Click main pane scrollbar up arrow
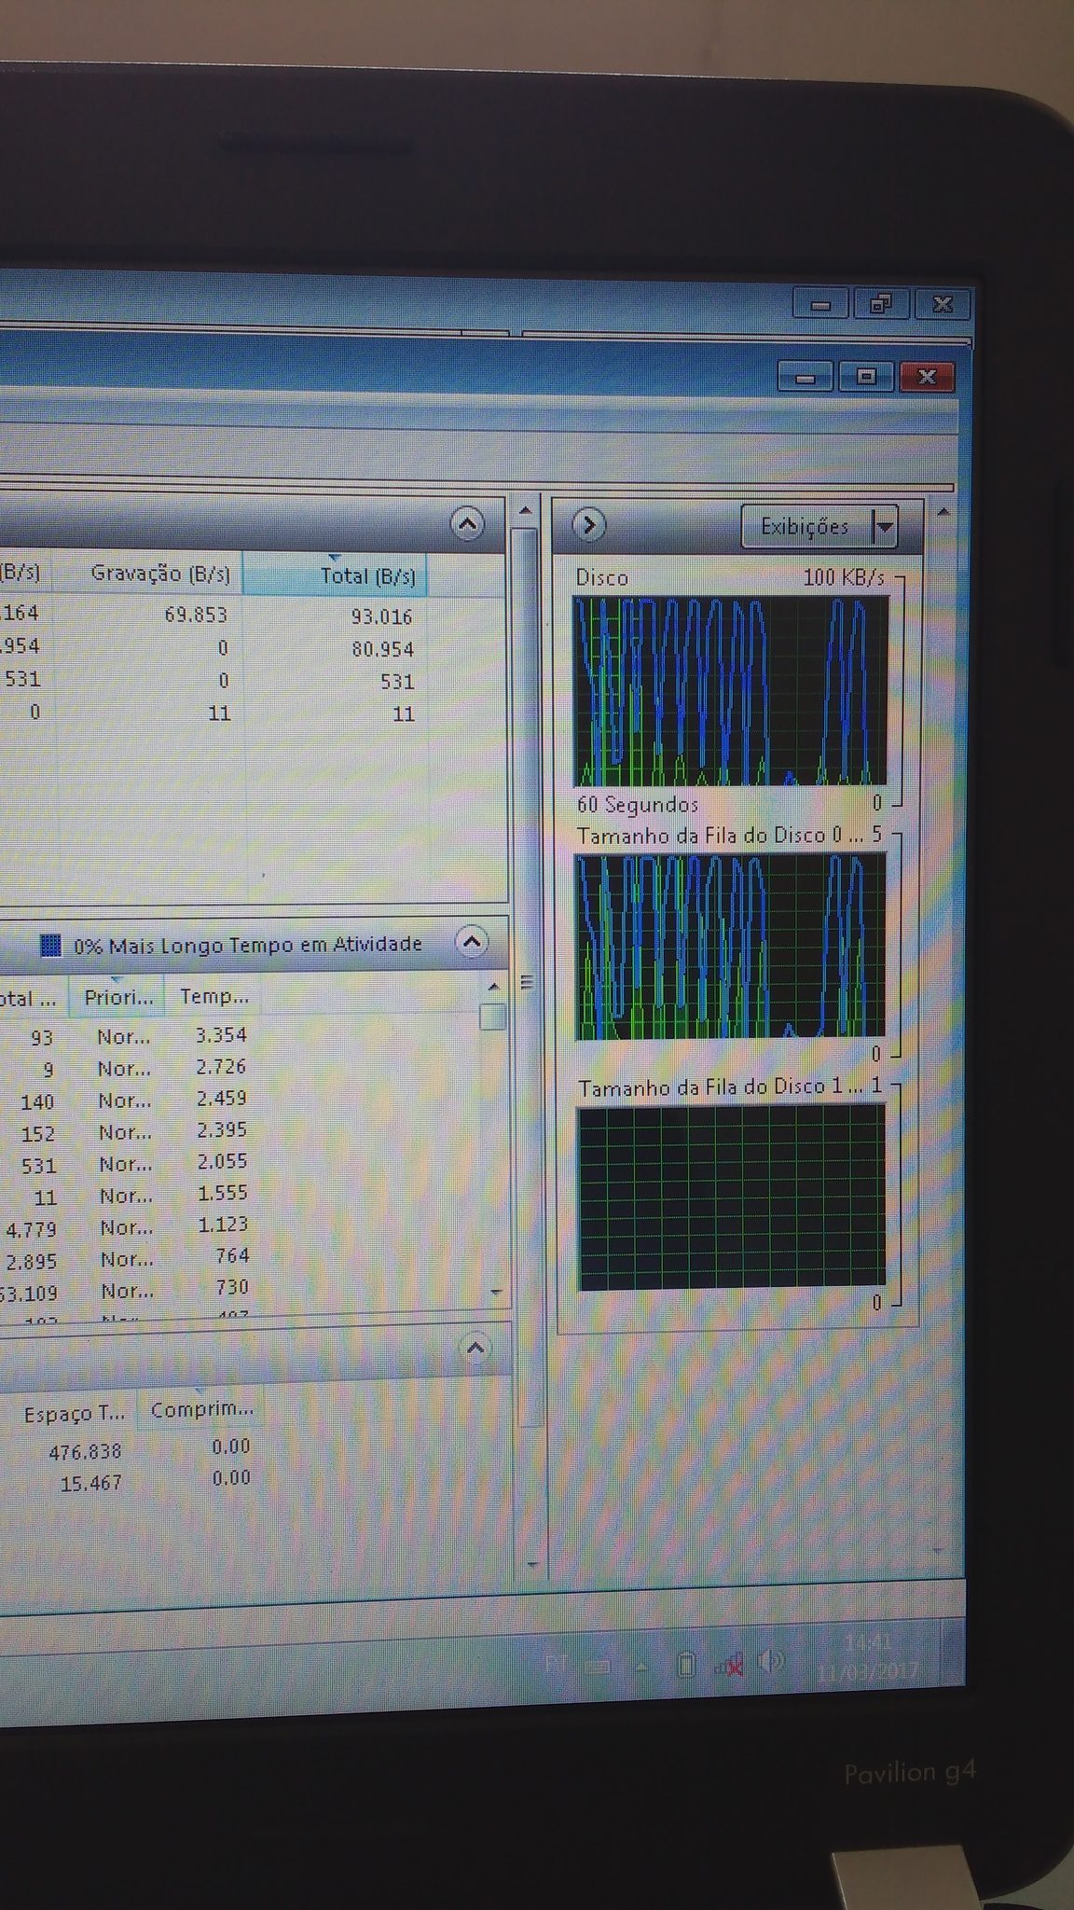The height and width of the screenshot is (1910, 1074). pyautogui.click(x=525, y=511)
